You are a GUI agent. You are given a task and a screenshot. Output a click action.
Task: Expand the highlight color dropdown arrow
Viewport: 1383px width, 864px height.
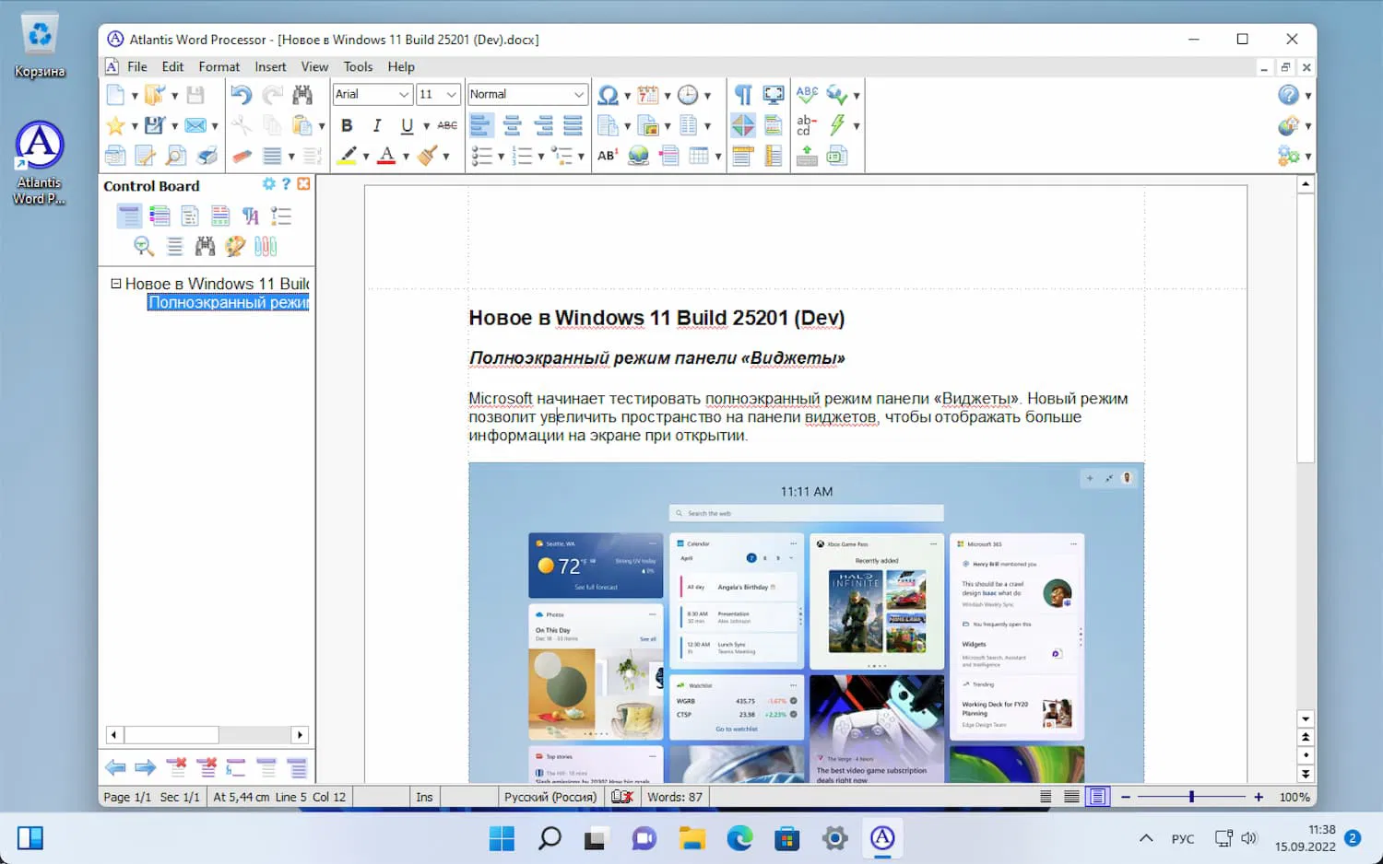[x=366, y=157]
